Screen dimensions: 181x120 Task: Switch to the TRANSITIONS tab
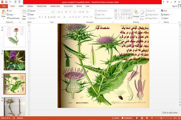coord(42,6)
